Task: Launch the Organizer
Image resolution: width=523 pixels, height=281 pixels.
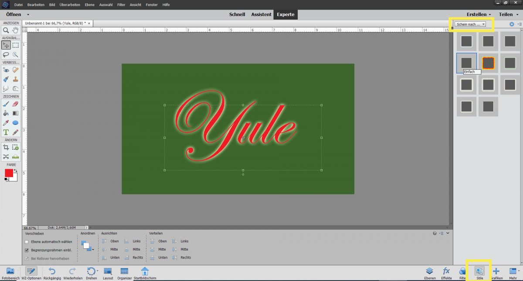Action: coord(125,272)
